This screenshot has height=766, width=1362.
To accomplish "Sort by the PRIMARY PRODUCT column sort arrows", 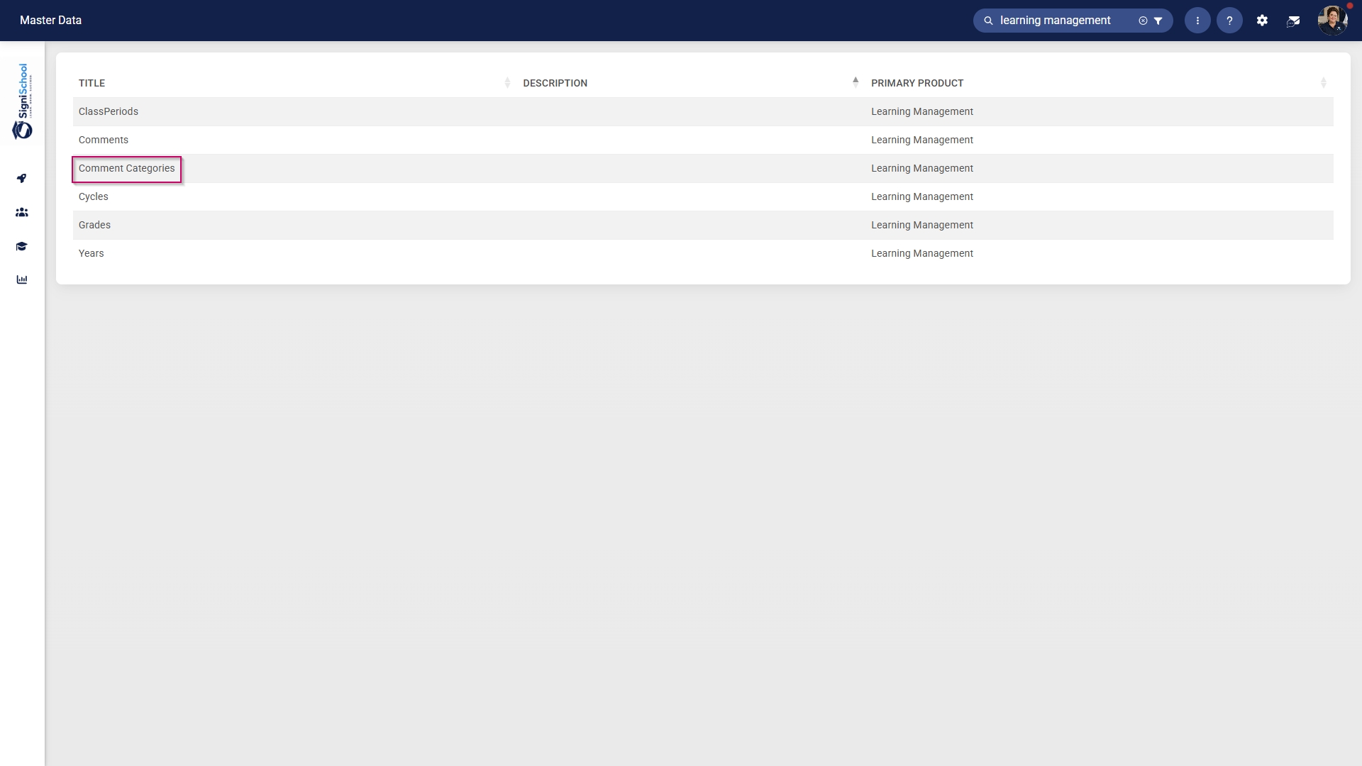I will [x=1324, y=83].
